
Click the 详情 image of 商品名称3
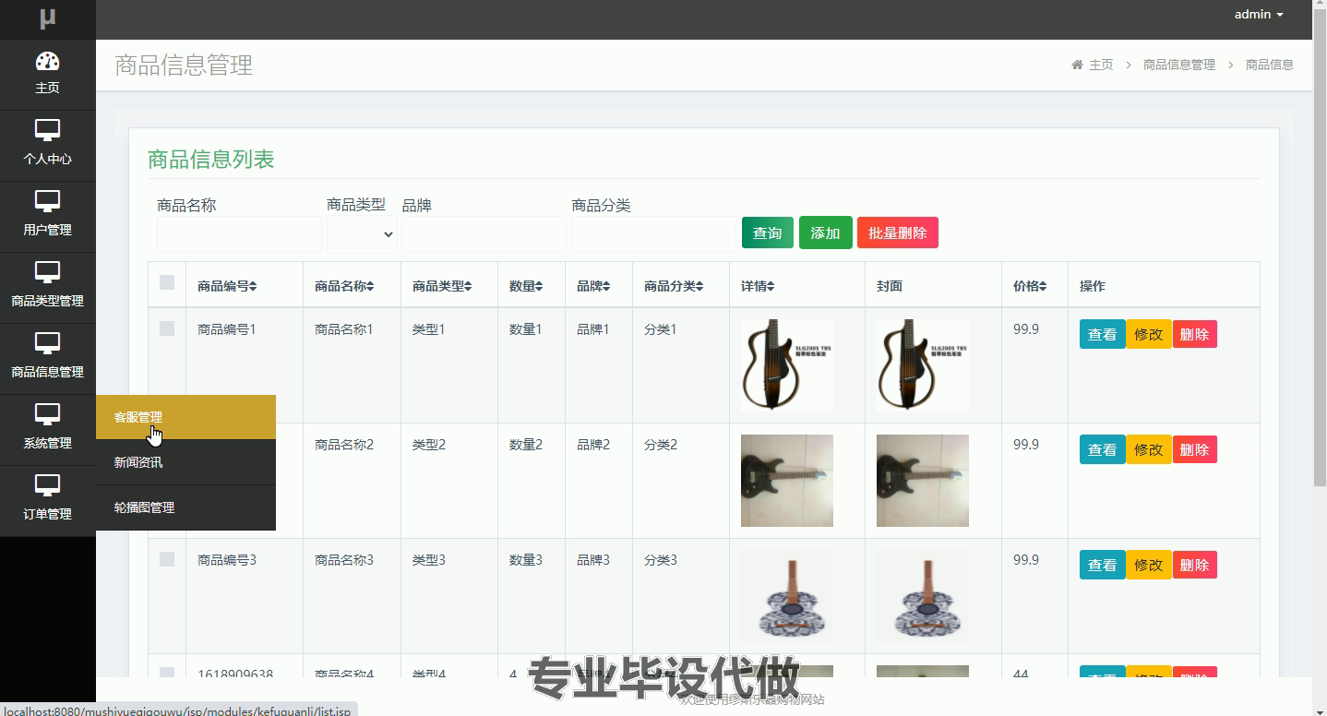tap(787, 596)
